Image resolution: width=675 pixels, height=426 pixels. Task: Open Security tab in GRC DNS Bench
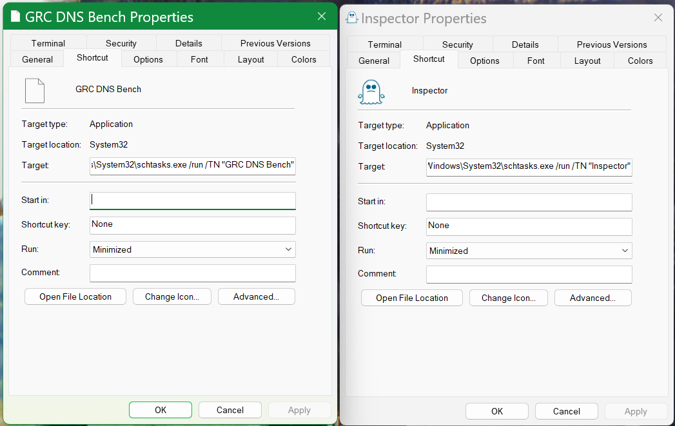tap(121, 43)
